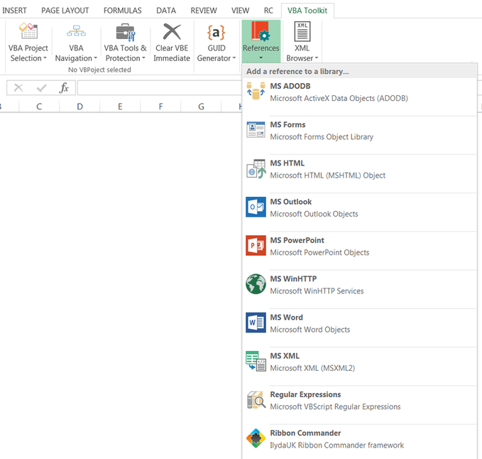Click the 'Microsoft ActiveX Data Objects (ADODB)' description

click(339, 99)
